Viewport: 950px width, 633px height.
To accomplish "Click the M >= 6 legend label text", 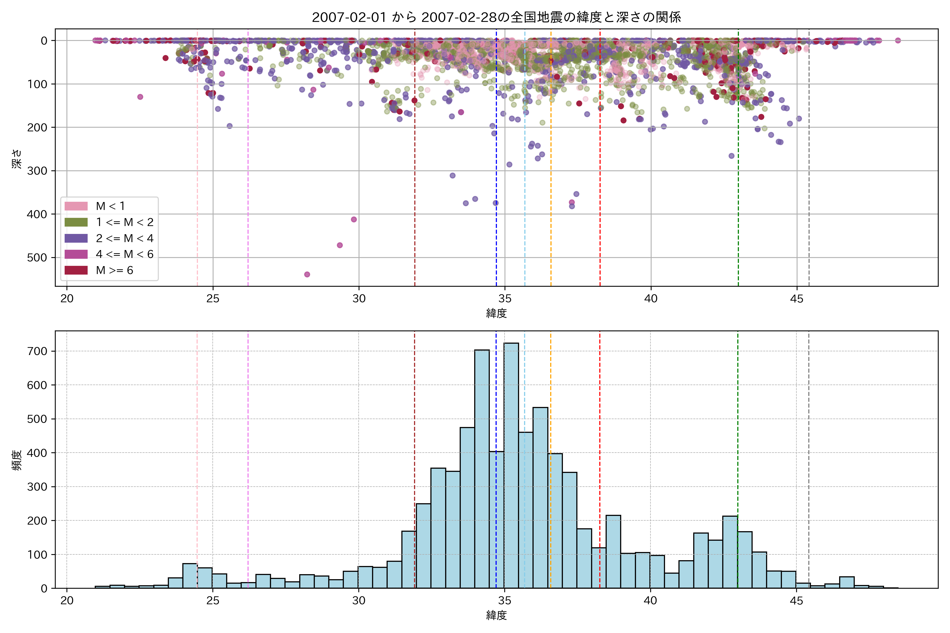I will [x=114, y=270].
